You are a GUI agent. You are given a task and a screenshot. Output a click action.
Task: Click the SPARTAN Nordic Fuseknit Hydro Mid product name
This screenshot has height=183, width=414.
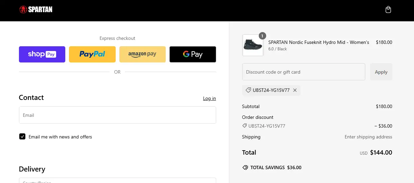(318, 42)
